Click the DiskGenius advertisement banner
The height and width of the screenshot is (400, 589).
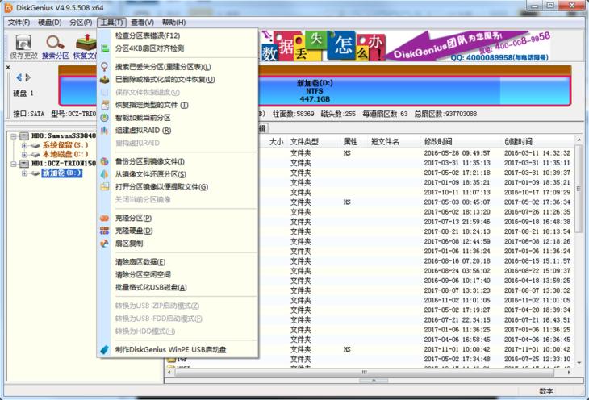click(406, 46)
